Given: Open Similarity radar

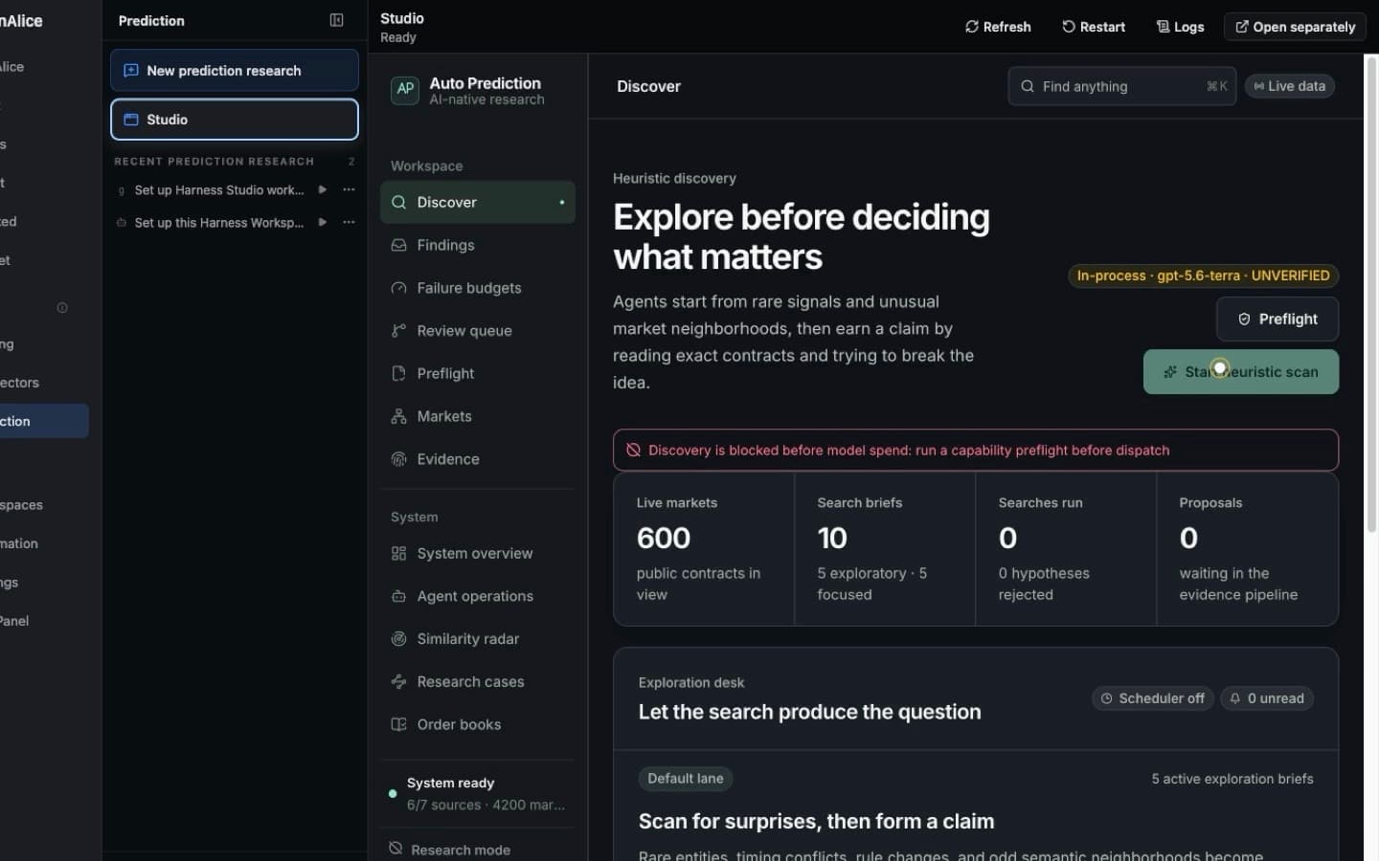Looking at the screenshot, I should click(x=478, y=639).
